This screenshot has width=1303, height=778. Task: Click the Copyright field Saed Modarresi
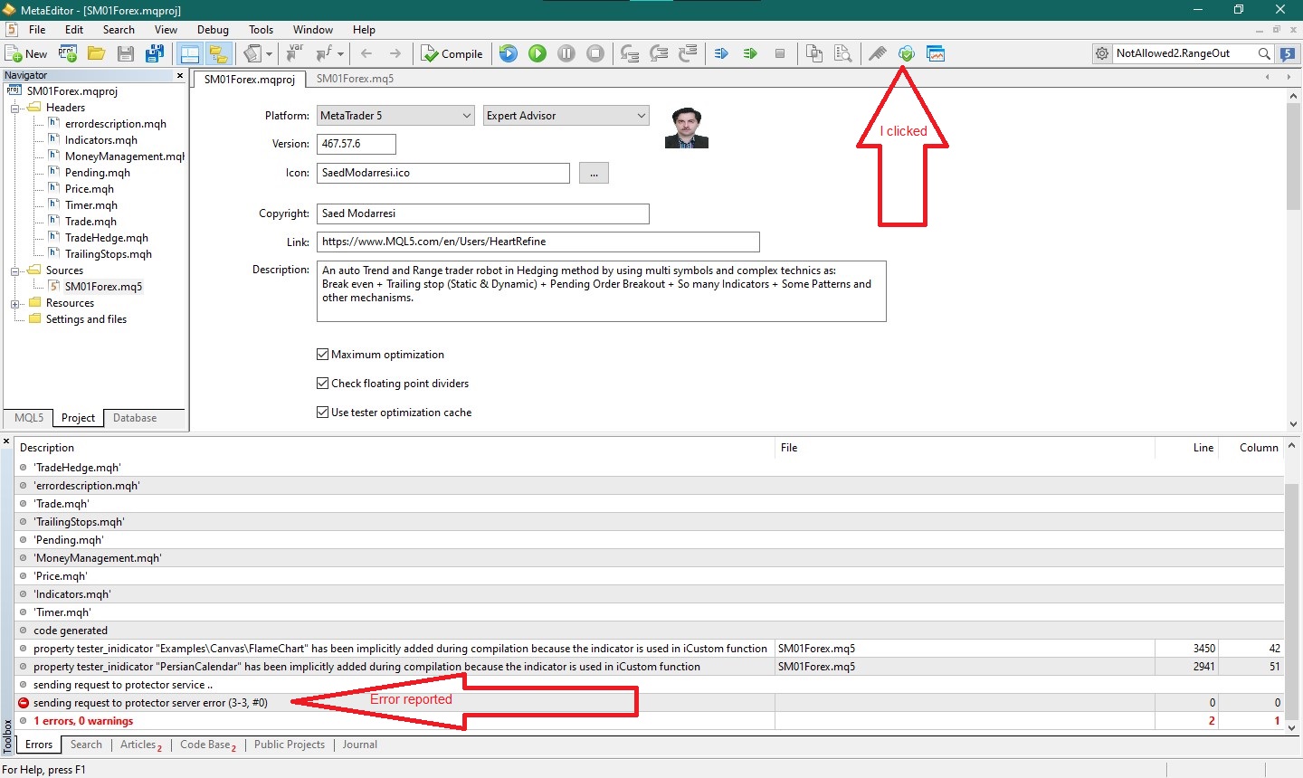point(483,213)
